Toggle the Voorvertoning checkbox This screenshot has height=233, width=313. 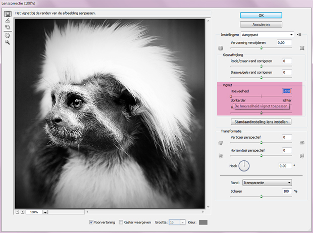91,222
